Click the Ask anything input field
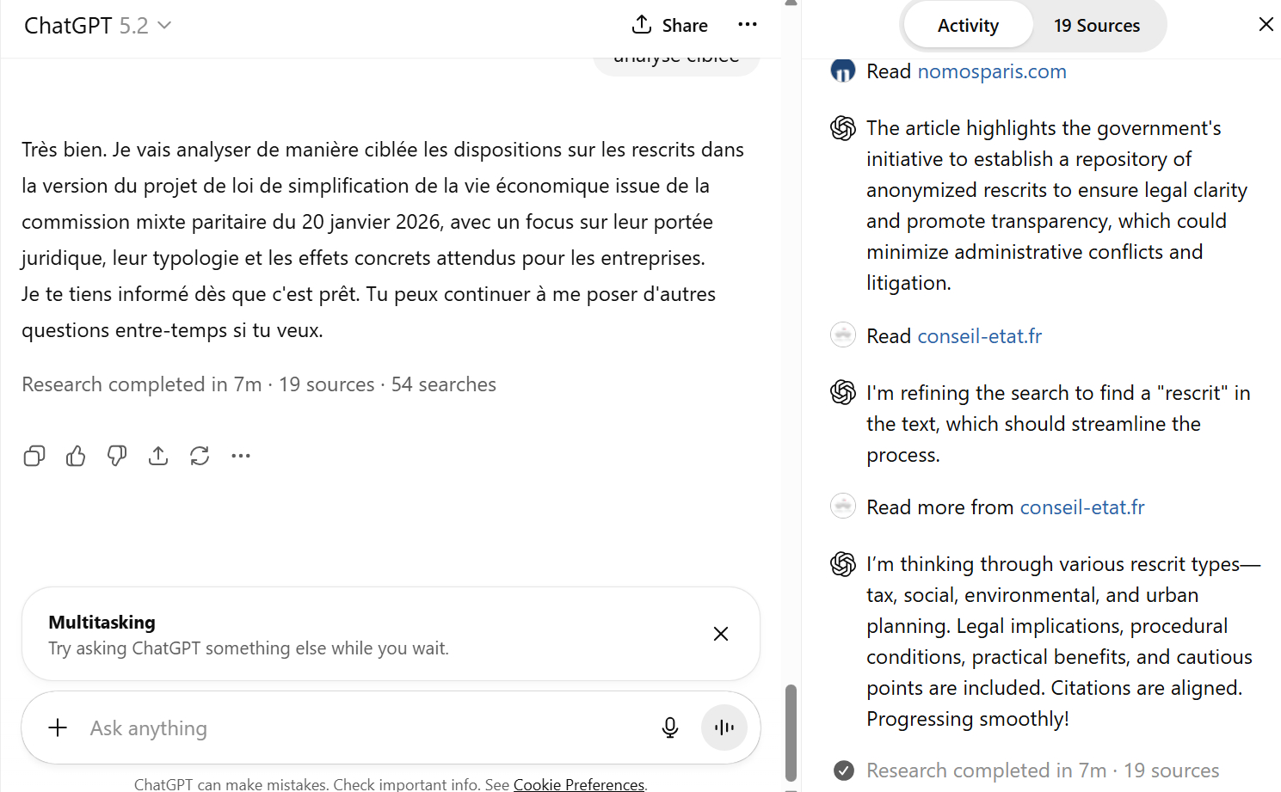1281x792 pixels. point(361,728)
